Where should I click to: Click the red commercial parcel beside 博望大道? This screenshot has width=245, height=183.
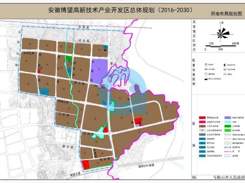tap(86, 164)
